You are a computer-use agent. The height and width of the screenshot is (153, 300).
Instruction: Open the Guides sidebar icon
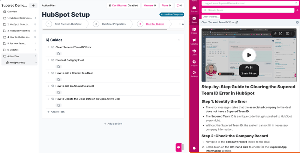[x=194, y=31]
